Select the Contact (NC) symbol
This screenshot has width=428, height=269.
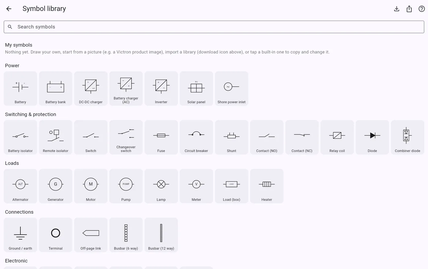(x=302, y=137)
